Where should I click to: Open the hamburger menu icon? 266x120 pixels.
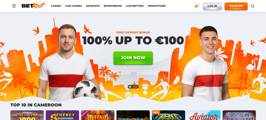click(x=14, y=6)
